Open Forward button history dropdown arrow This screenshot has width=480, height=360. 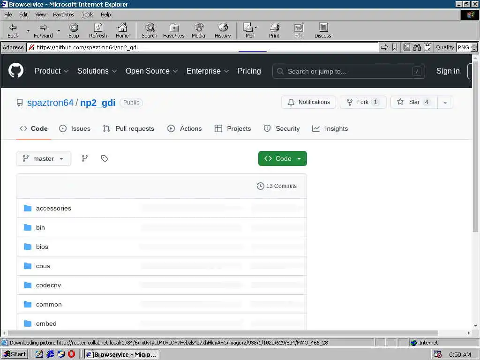tap(59, 30)
